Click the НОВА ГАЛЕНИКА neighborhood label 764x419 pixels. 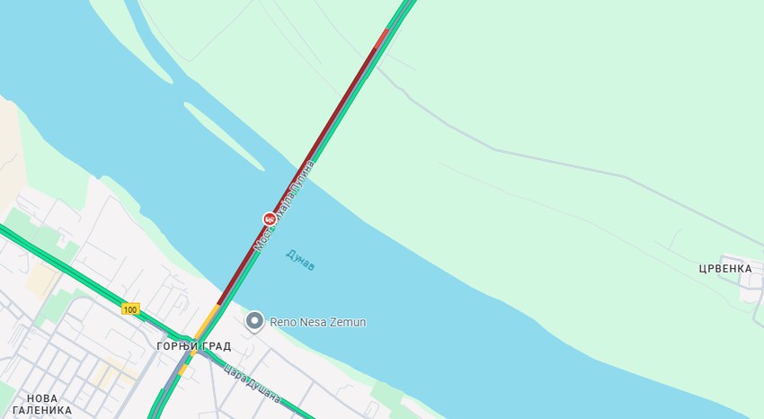(x=42, y=405)
